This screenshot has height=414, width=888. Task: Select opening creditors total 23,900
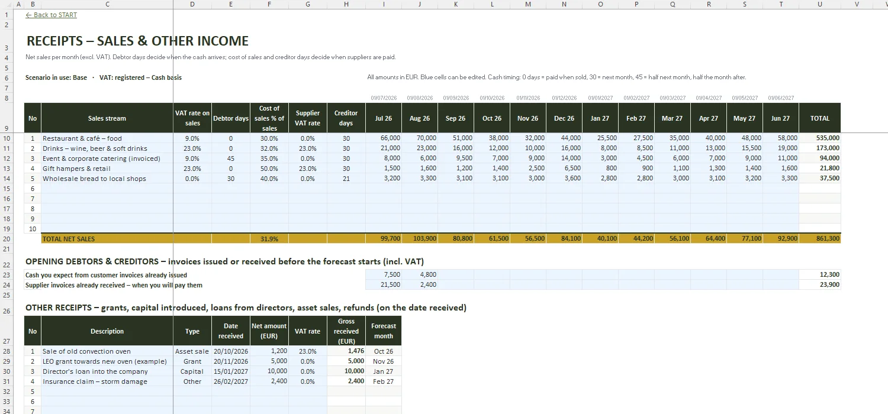point(820,285)
